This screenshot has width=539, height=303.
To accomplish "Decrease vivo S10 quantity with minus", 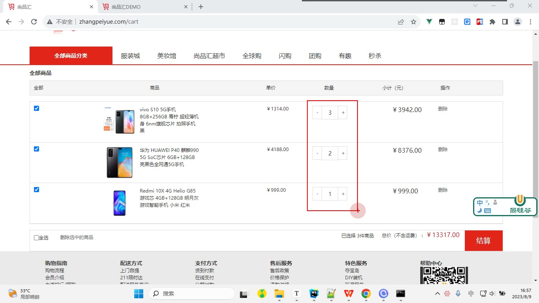I will (x=317, y=113).
